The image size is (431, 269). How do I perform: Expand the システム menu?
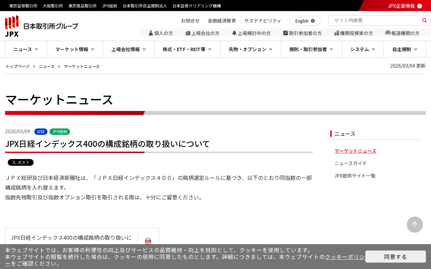pos(363,49)
